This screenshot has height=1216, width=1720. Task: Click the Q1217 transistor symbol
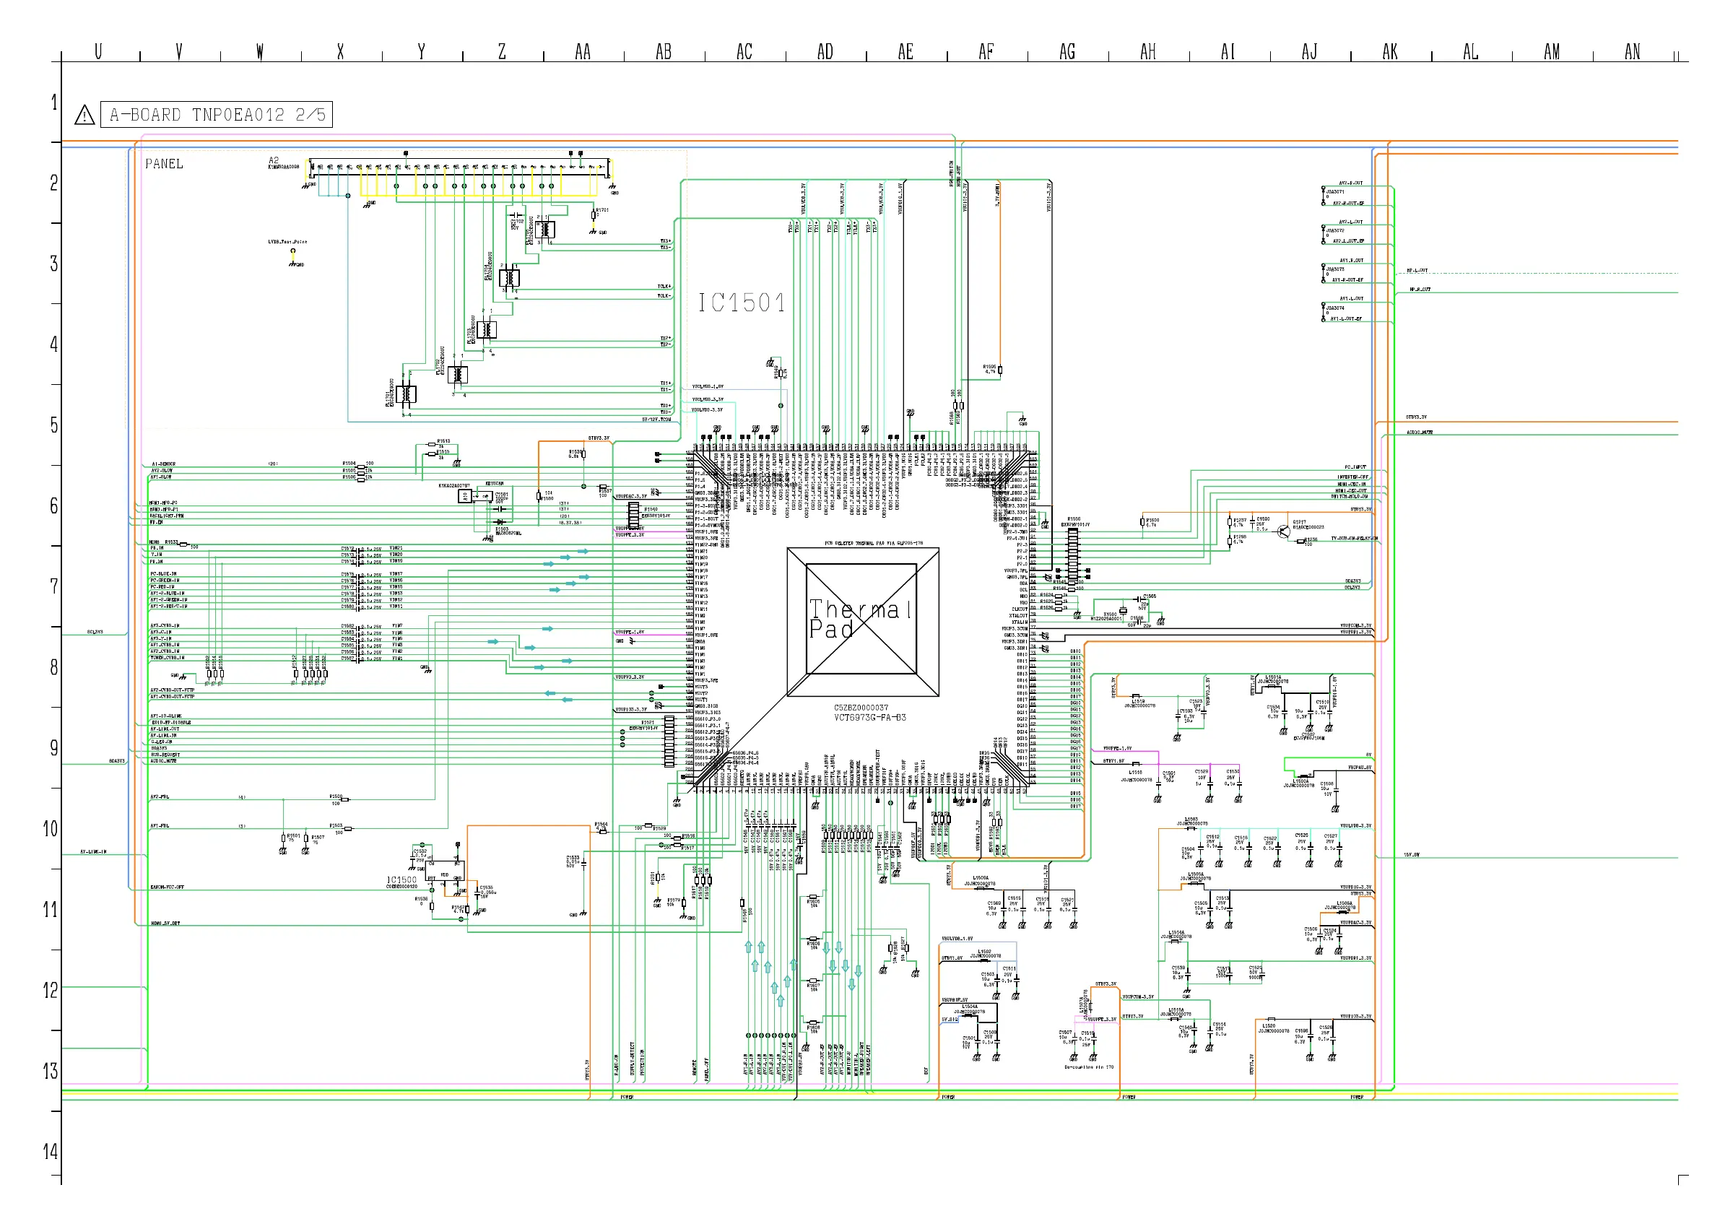pos(1282,531)
